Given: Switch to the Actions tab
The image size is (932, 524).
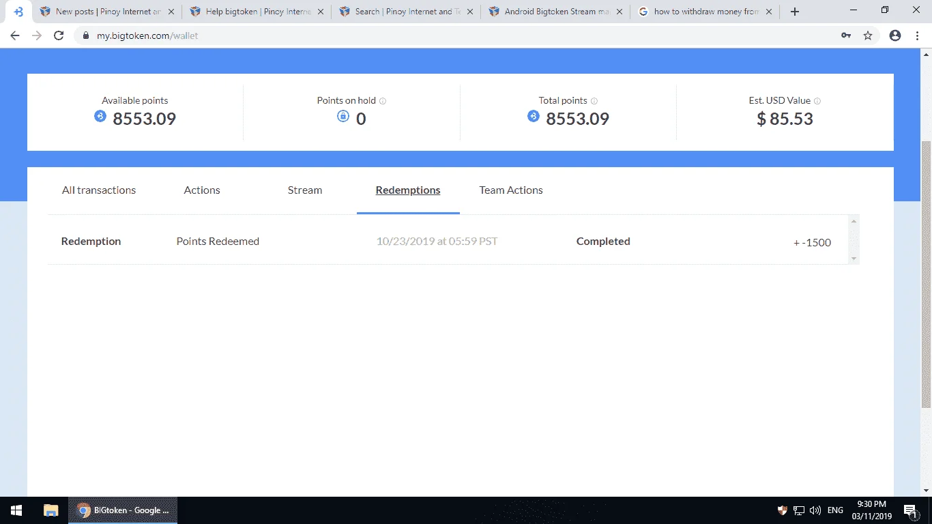Looking at the screenshot, I should [202, 190].
